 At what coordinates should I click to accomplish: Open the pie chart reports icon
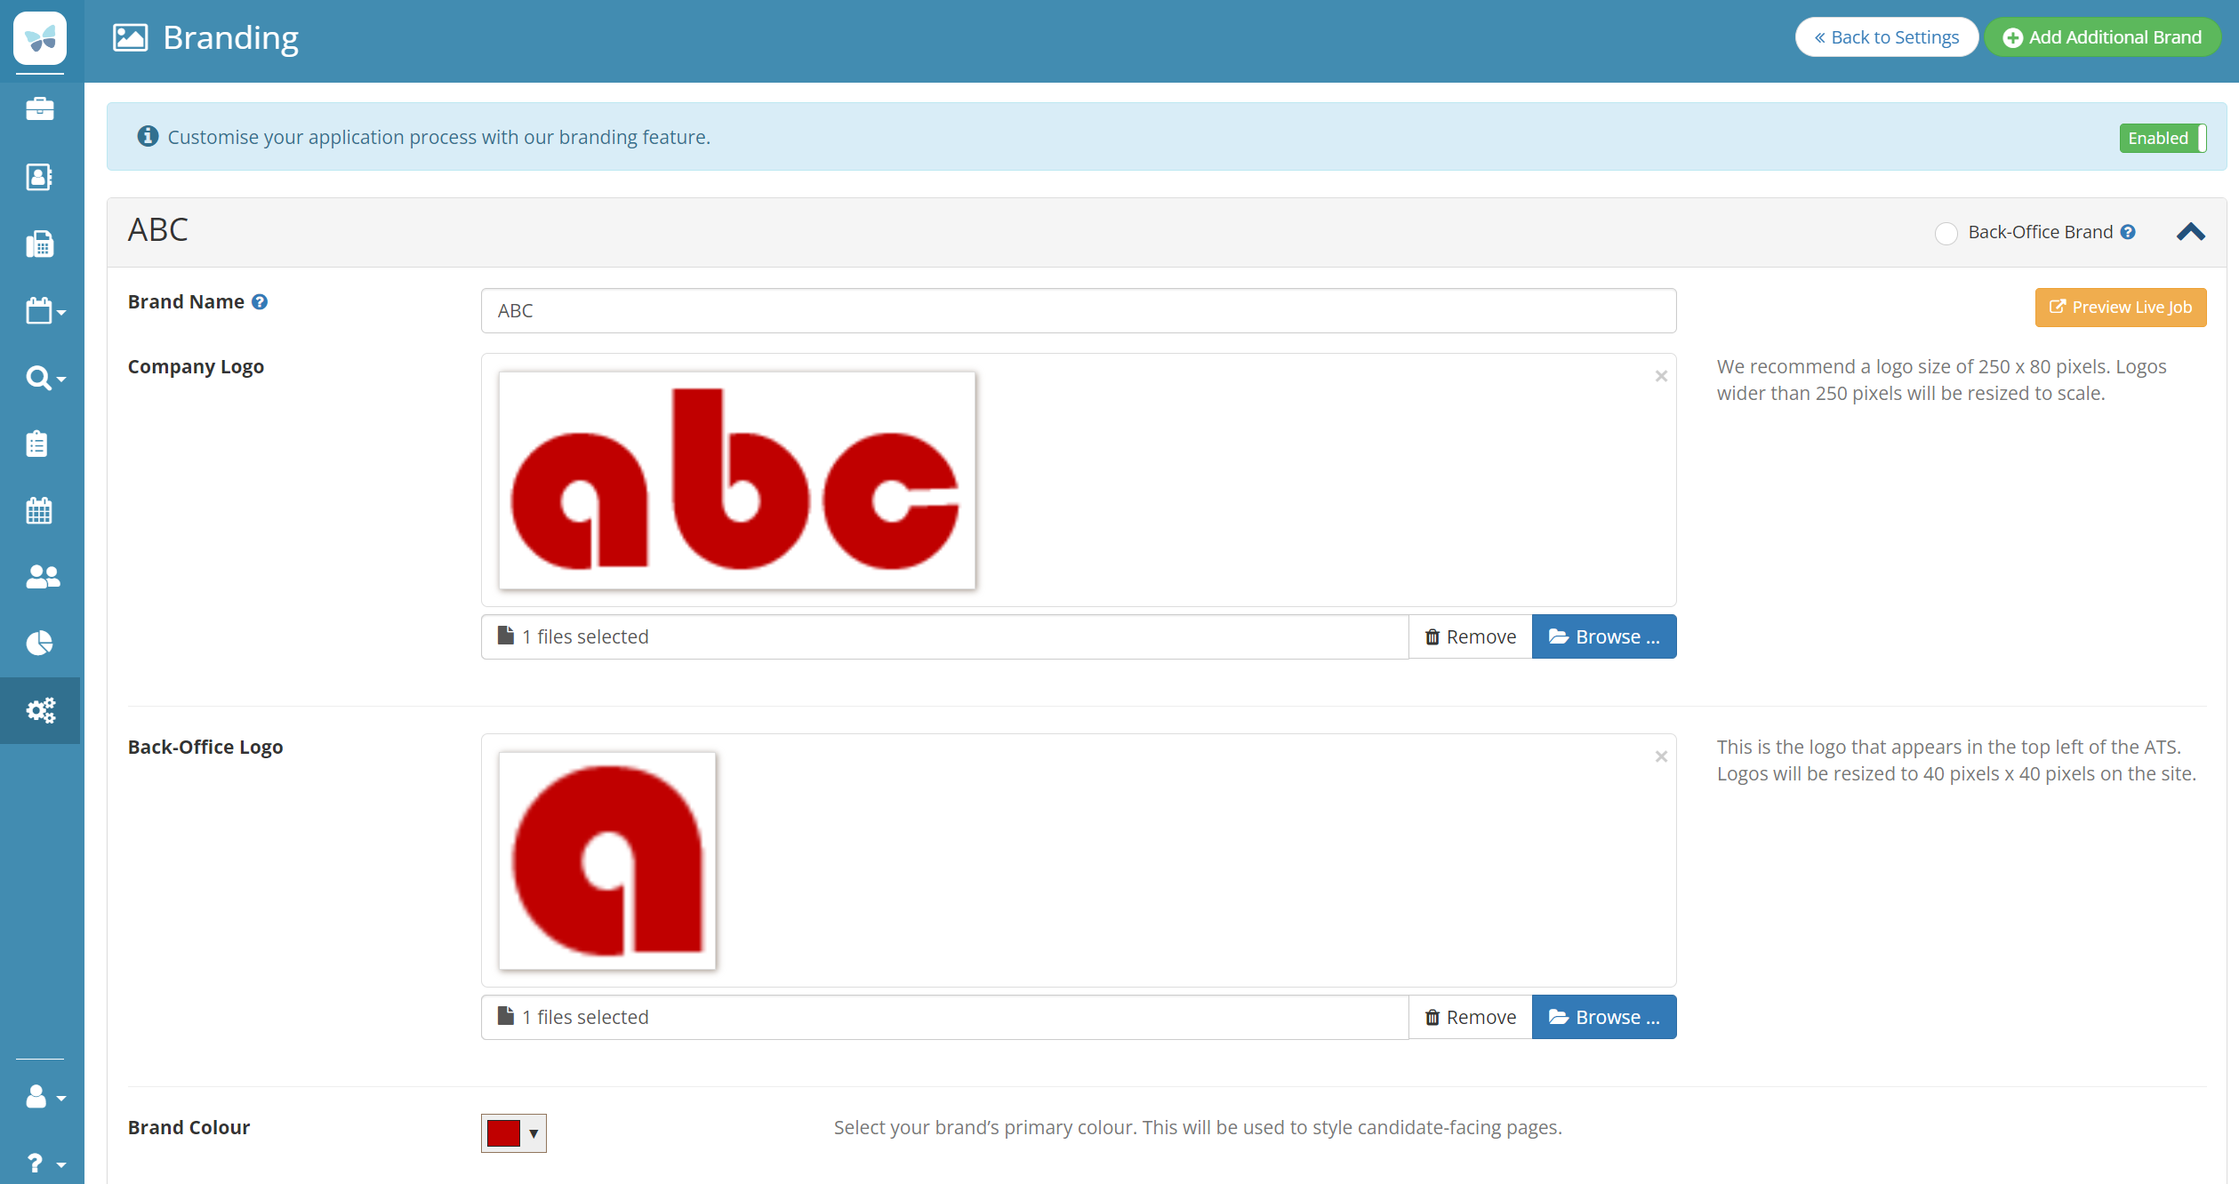coord(39,643)
